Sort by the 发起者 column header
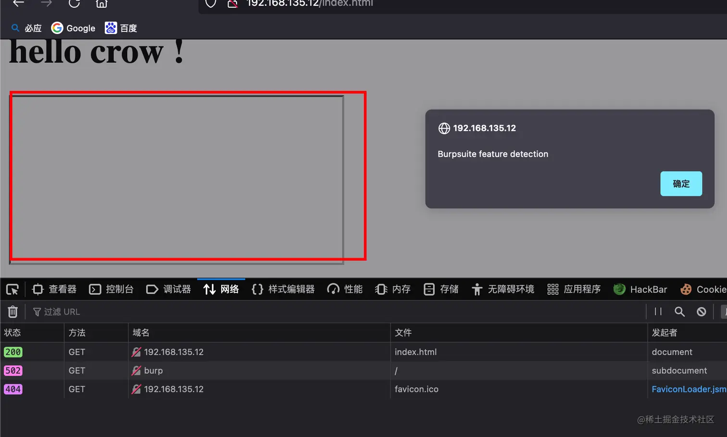This screenshot has width=727, height=437. (688, 333)
